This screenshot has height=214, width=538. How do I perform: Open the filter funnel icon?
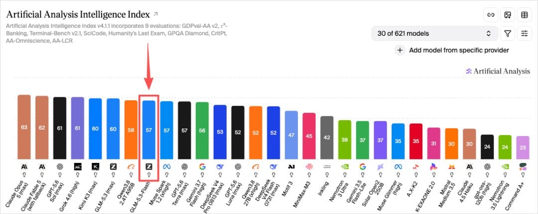508,33
